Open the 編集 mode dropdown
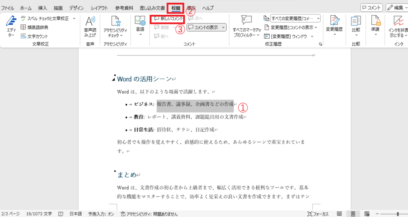The image size is (408, 217). [396, 8]
